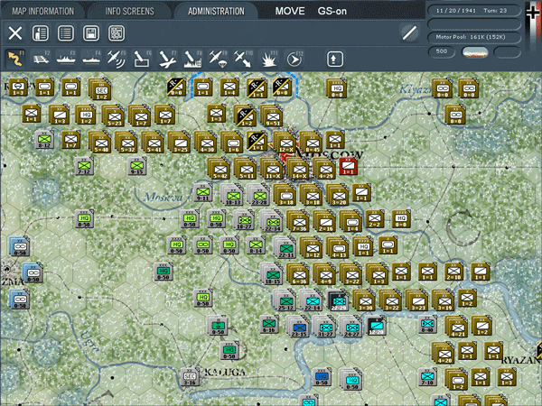Select the German SEC unit 3-16 near Kaluga
Screen dimensions: 542x406
coord(191,377)
